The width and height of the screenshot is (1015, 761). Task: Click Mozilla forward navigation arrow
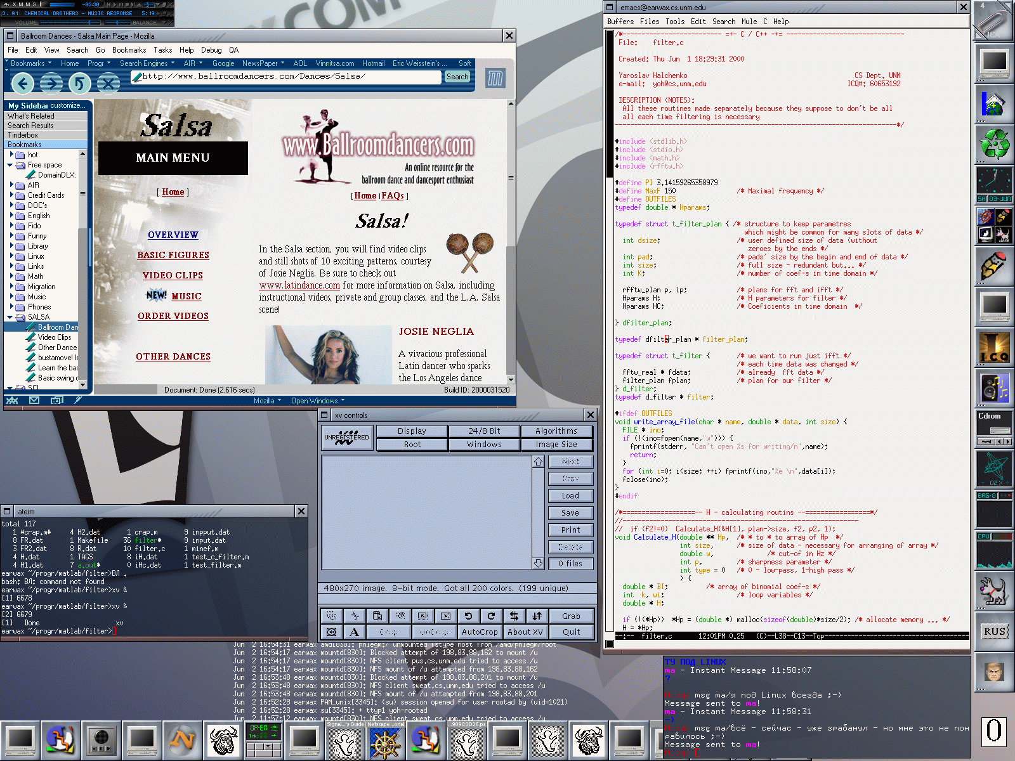tap(51, 83)
